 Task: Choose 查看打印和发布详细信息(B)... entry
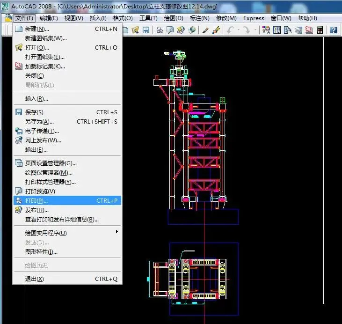[x=67, y=220]
